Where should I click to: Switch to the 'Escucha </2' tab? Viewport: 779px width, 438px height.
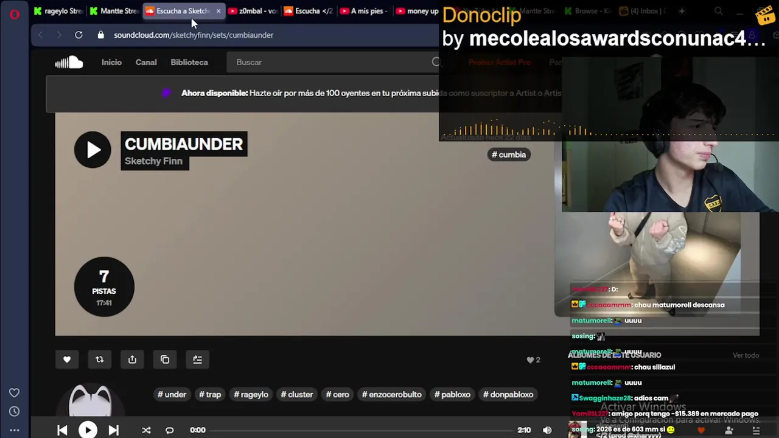(309, 11)
